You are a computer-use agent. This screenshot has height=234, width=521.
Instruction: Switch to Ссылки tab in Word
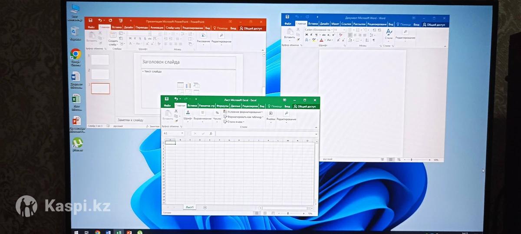[346, 24]
